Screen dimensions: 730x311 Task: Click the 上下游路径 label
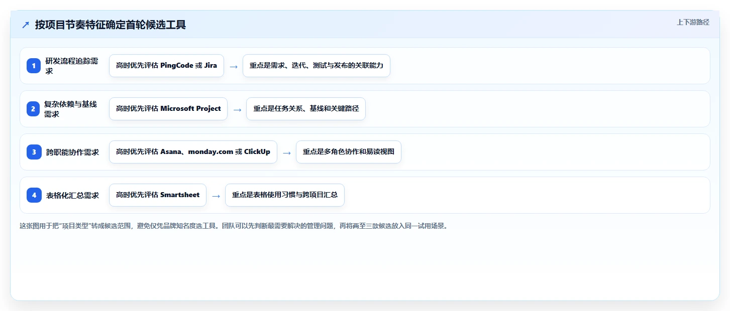tap(693, 22)
